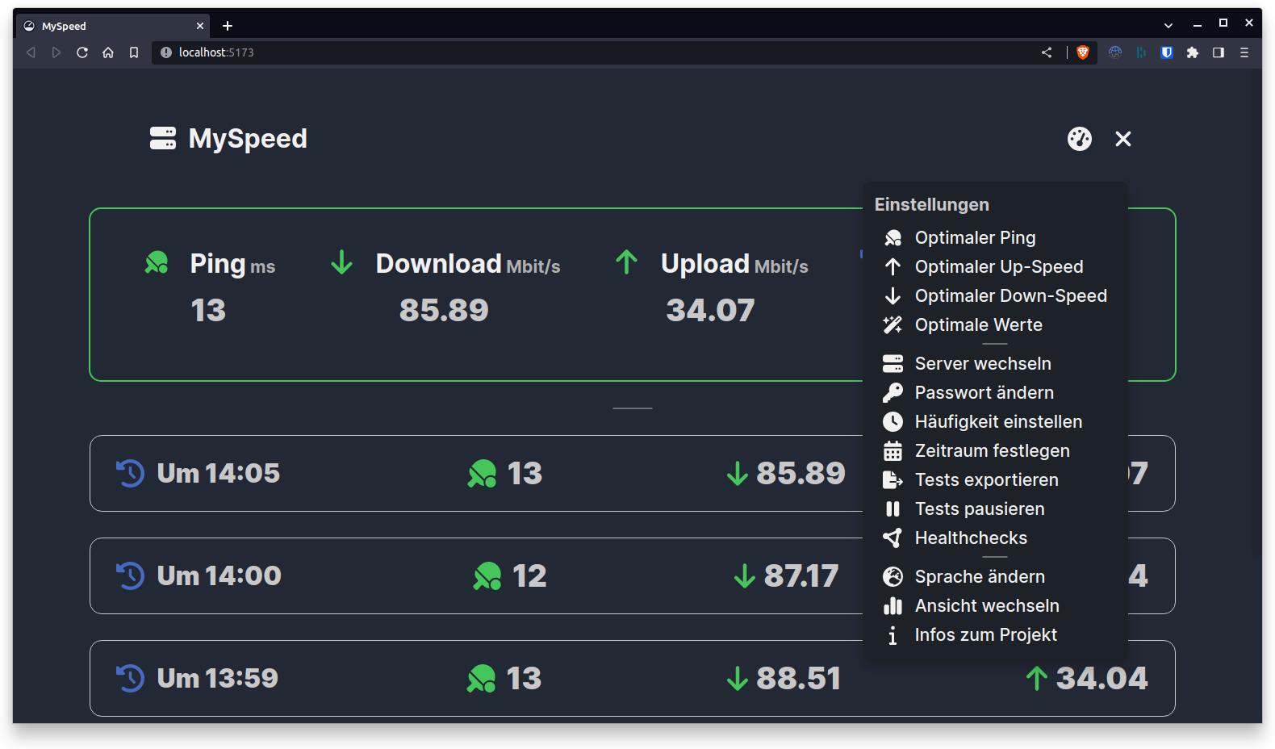Open the browser extensions puzzle icon

1192,52
